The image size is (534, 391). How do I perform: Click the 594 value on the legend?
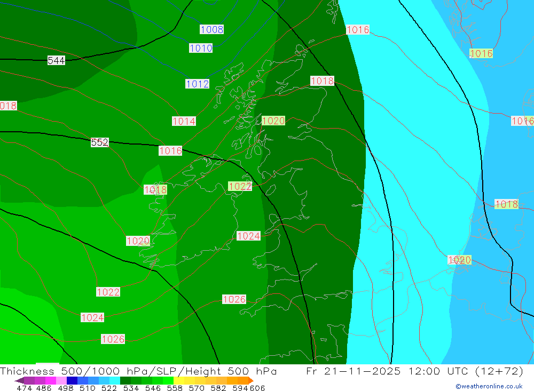coord(240,388)
